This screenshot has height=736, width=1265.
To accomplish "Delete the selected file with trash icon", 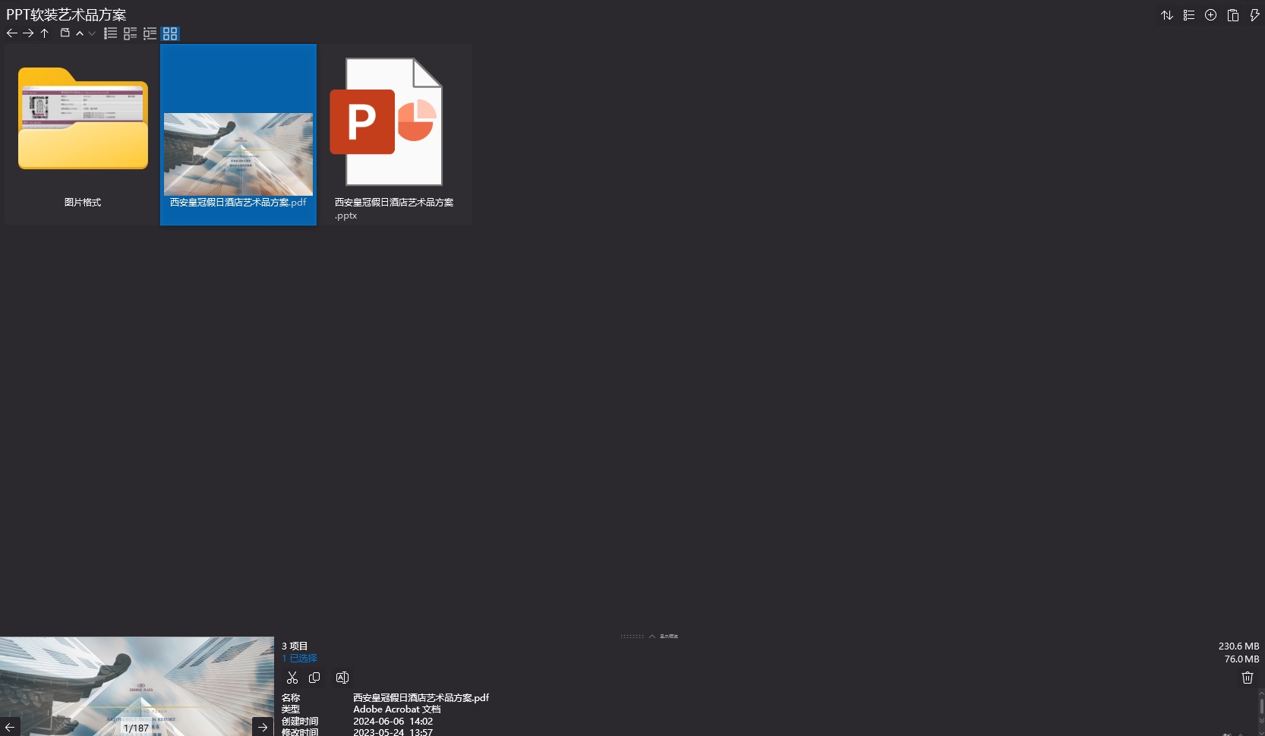I will (x=1248, y=678).
